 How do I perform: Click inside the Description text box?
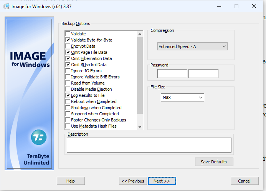point(149,145)
